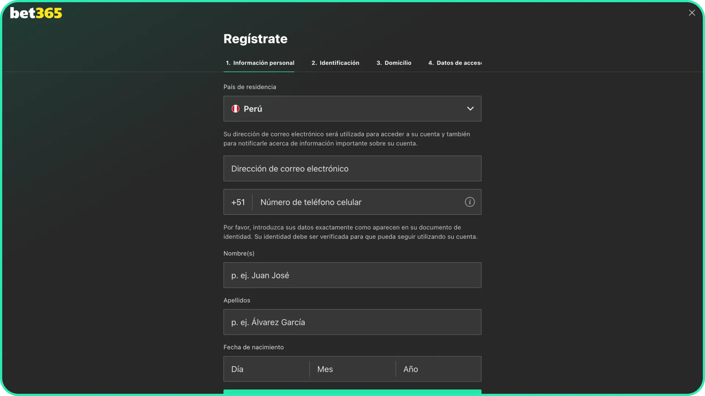Switch to the Identificación step
The width and height of the screenshot is (705, 396).
point(335,63)
